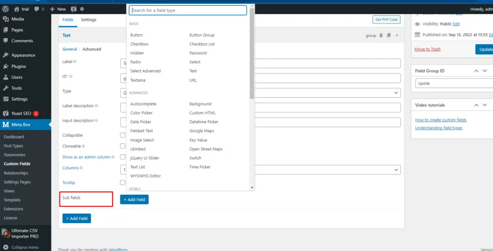This screenshot has height=251, width=493.
Task: Open Ultimate CSV Importer PRO from sidebar
Action: [x=26, y=233]
